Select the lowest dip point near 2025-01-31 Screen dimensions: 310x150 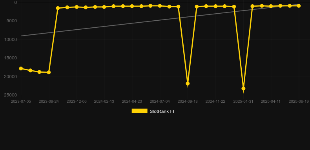(x=243, y=89)
